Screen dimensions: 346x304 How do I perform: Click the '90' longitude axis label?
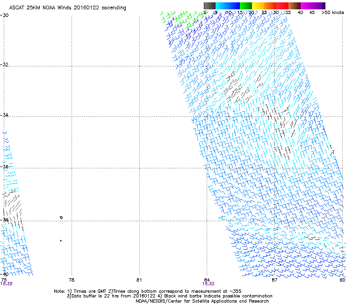[342, 280]
